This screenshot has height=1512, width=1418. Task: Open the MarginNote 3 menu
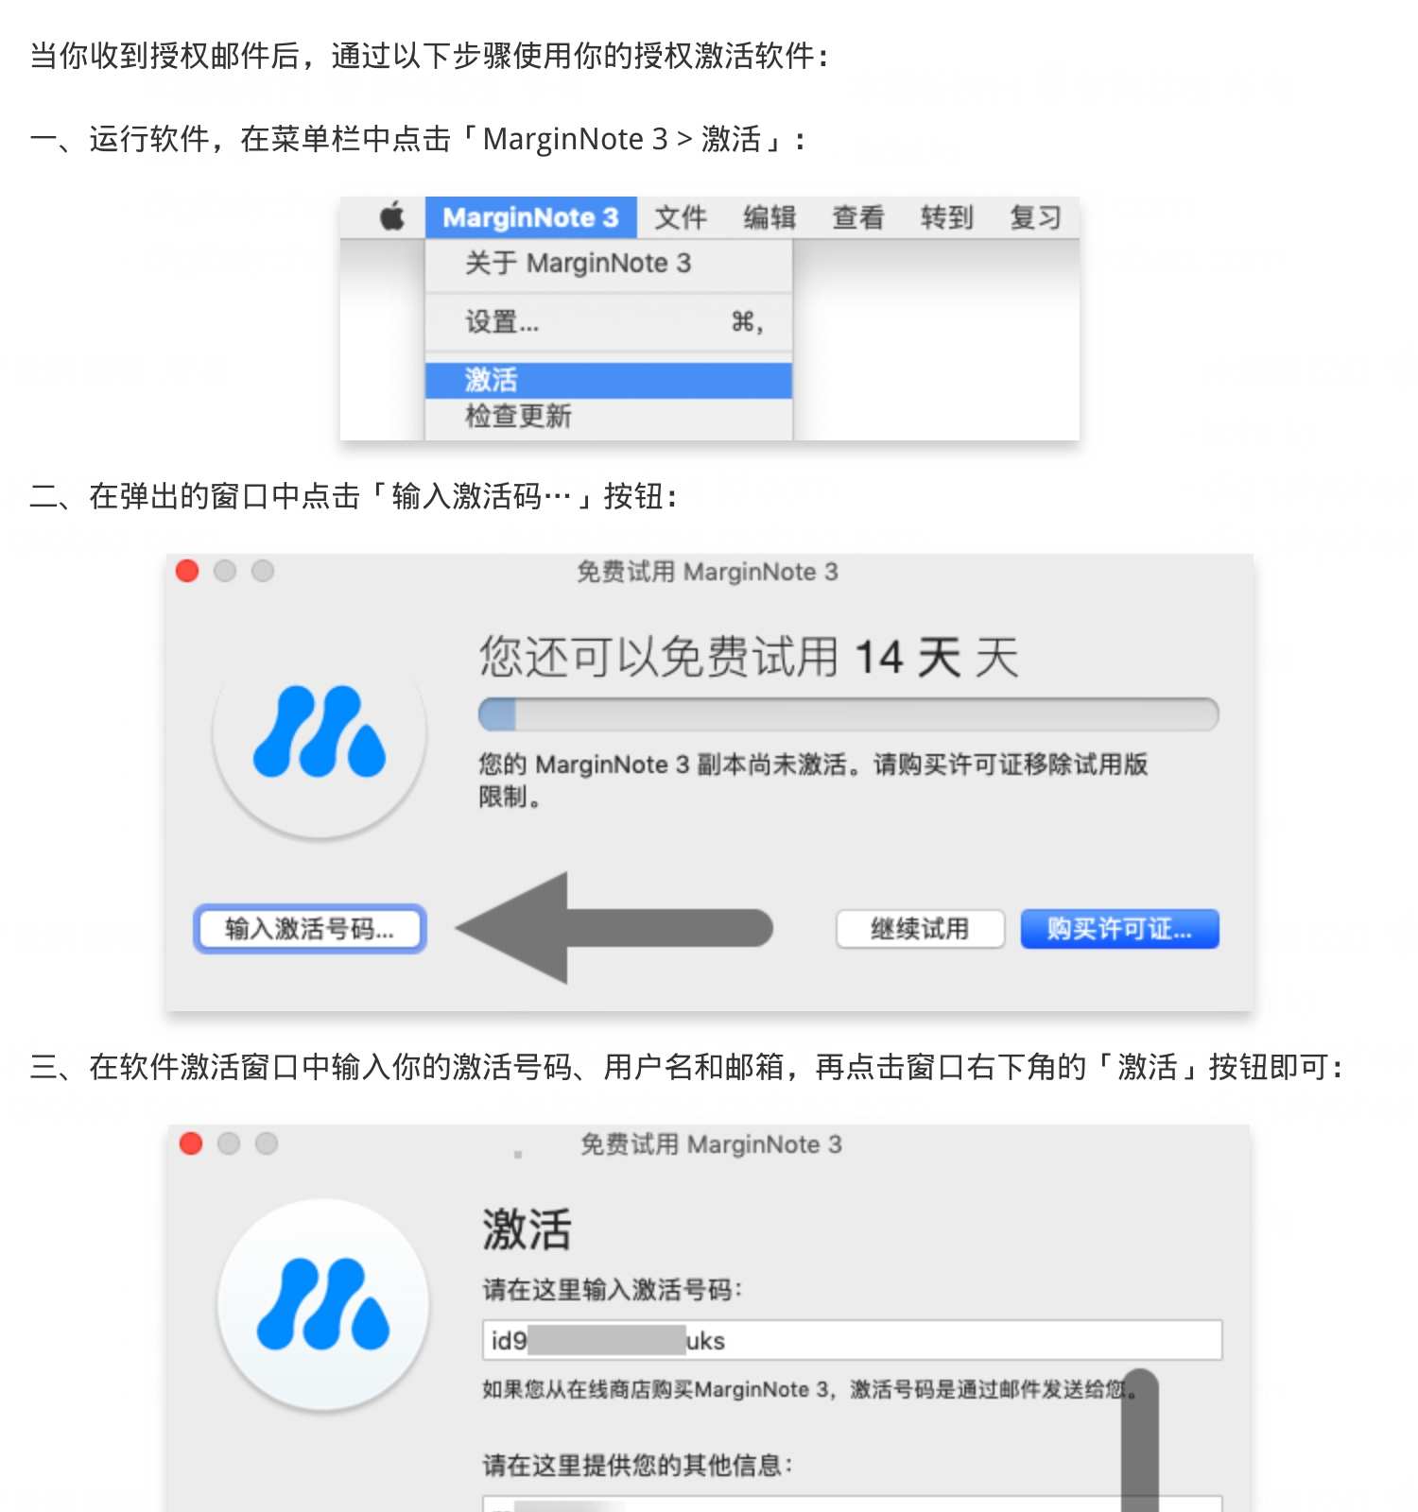[x=530, y=217]
